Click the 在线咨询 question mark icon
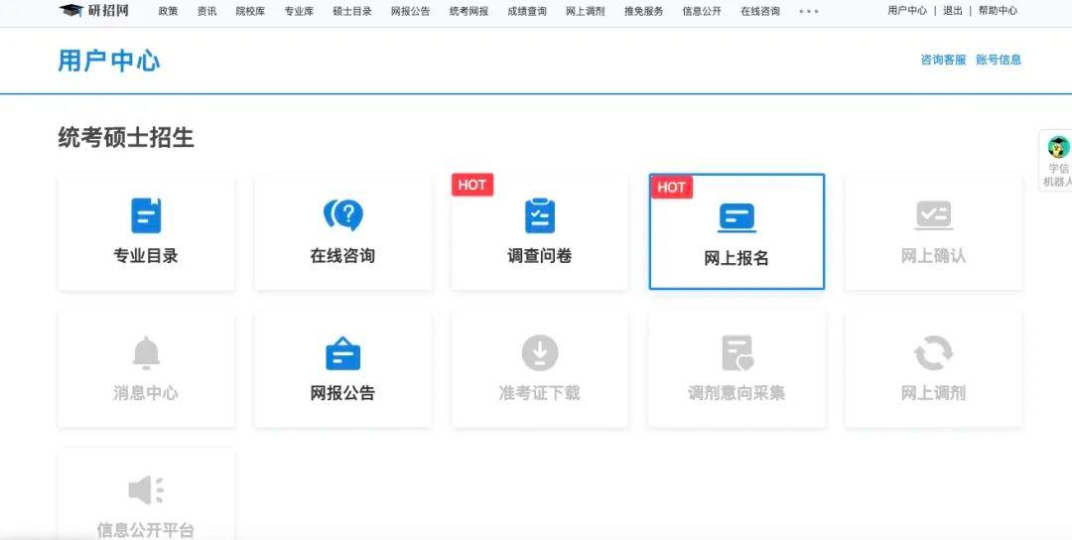This screenshot has width=1072, height=540. pos(343,215)
